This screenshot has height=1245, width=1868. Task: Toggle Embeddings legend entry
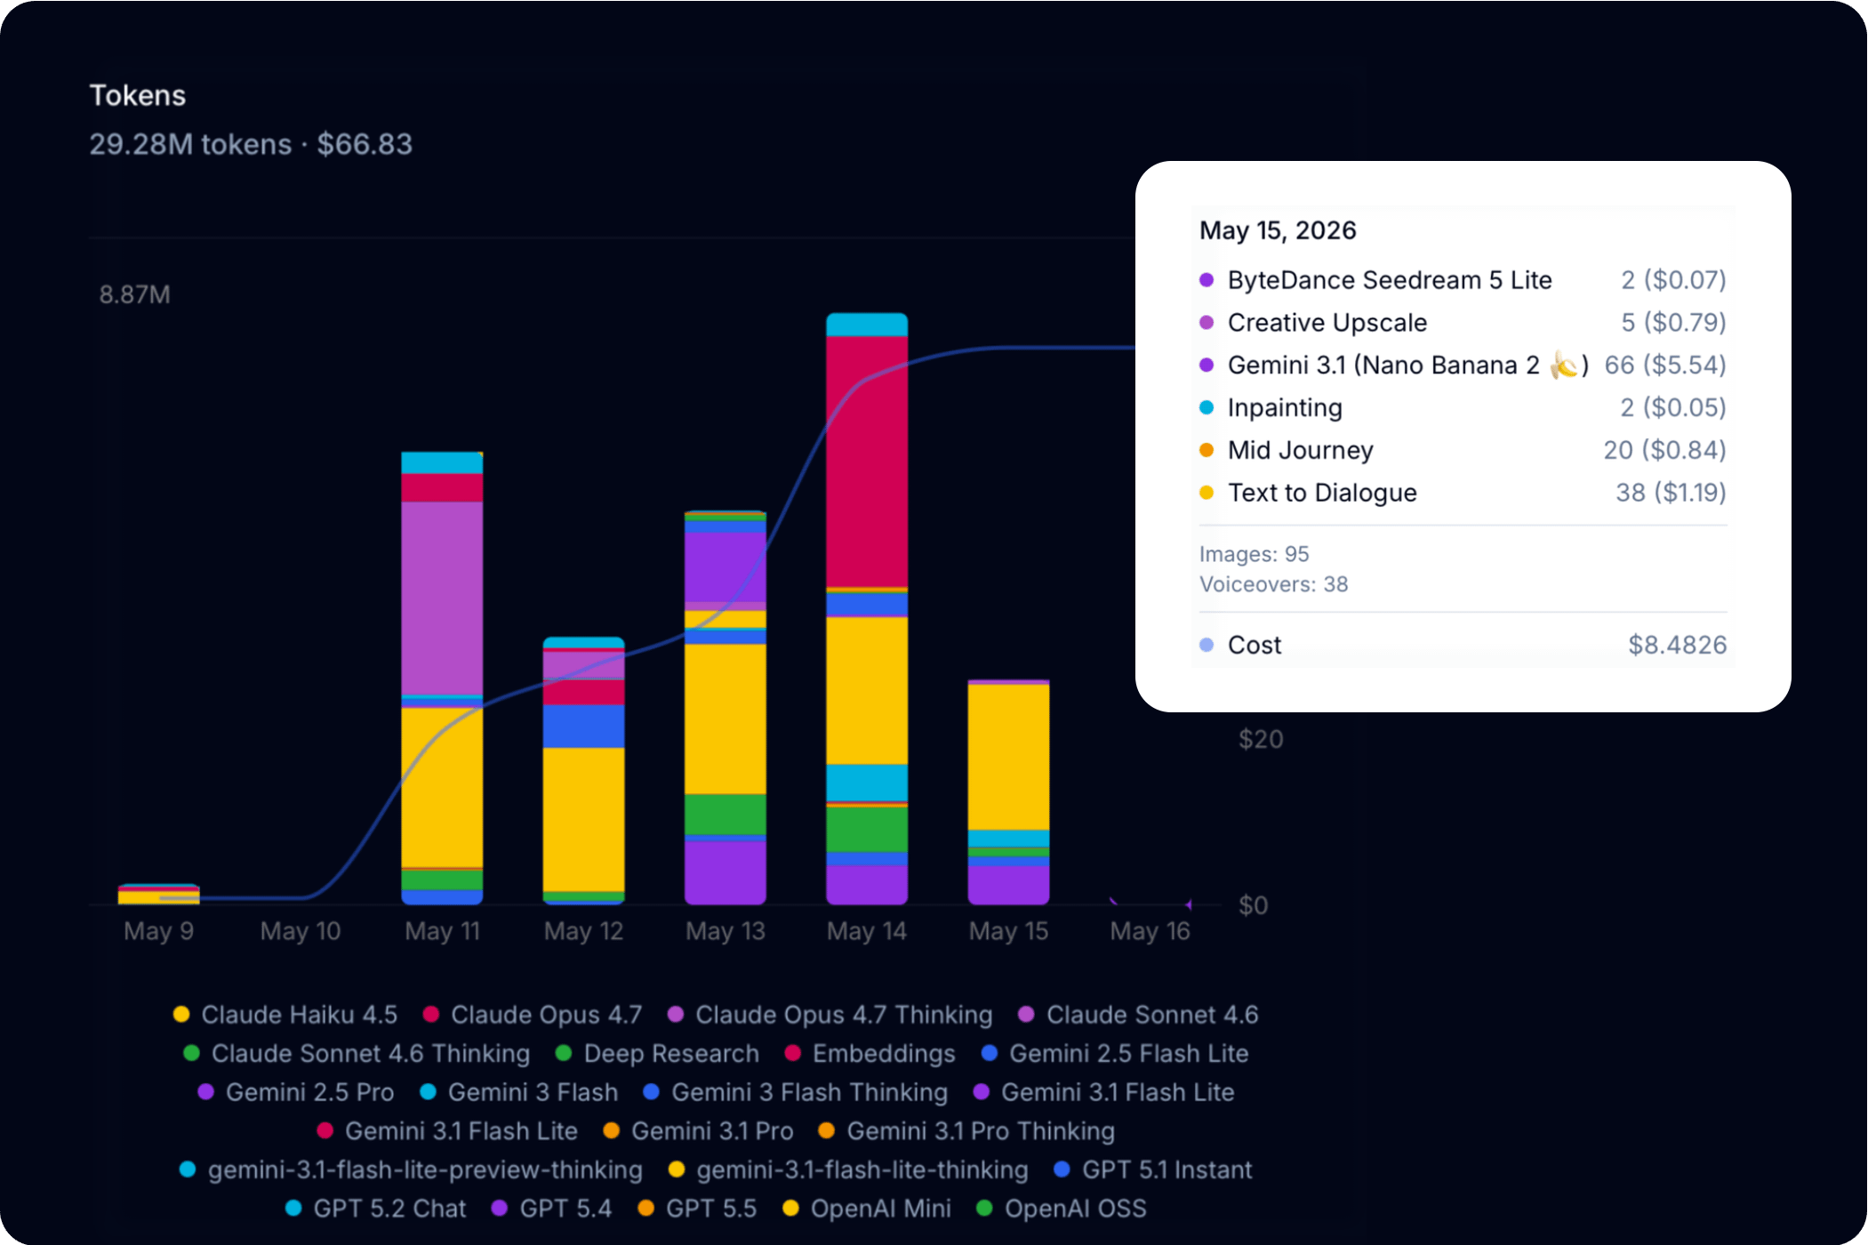[870, 1054]
